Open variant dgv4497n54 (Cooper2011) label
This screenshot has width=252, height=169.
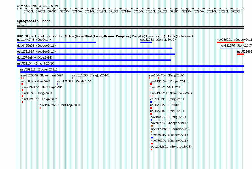tap(170, 129)
